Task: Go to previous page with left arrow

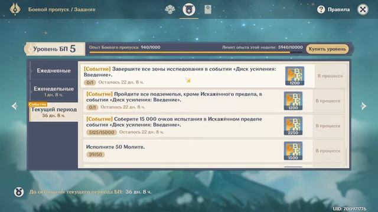Action: [x=15, y=106]
